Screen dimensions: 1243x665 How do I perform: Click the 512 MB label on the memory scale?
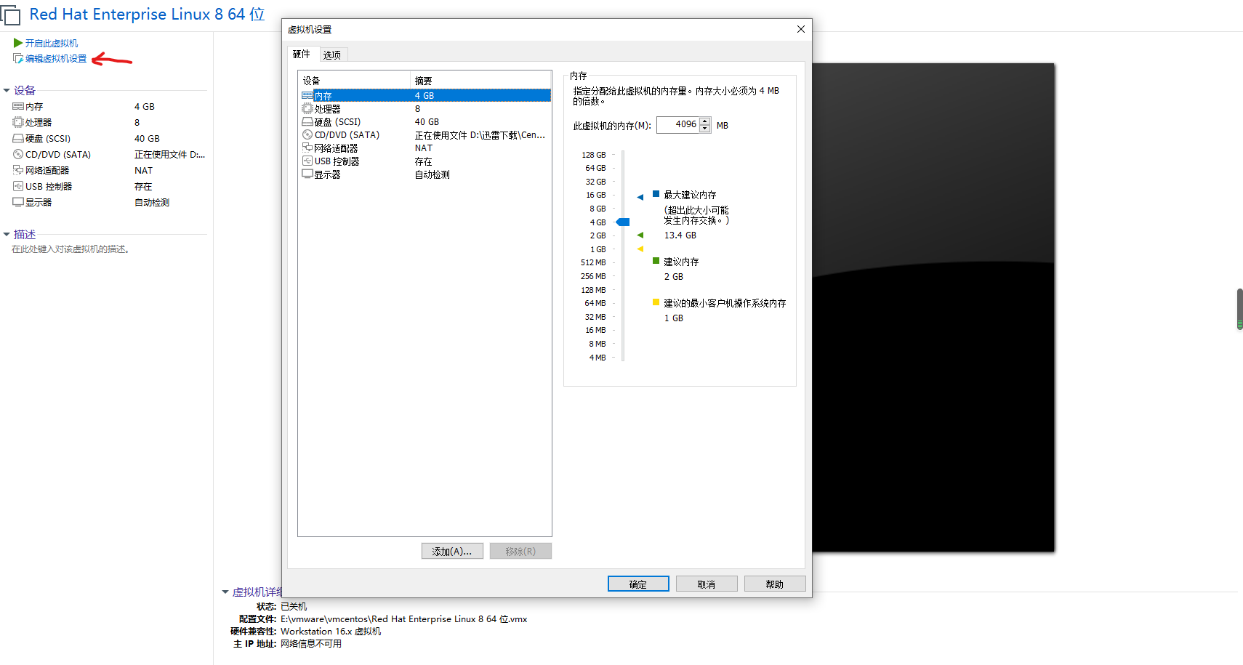(x=593, y=262)
